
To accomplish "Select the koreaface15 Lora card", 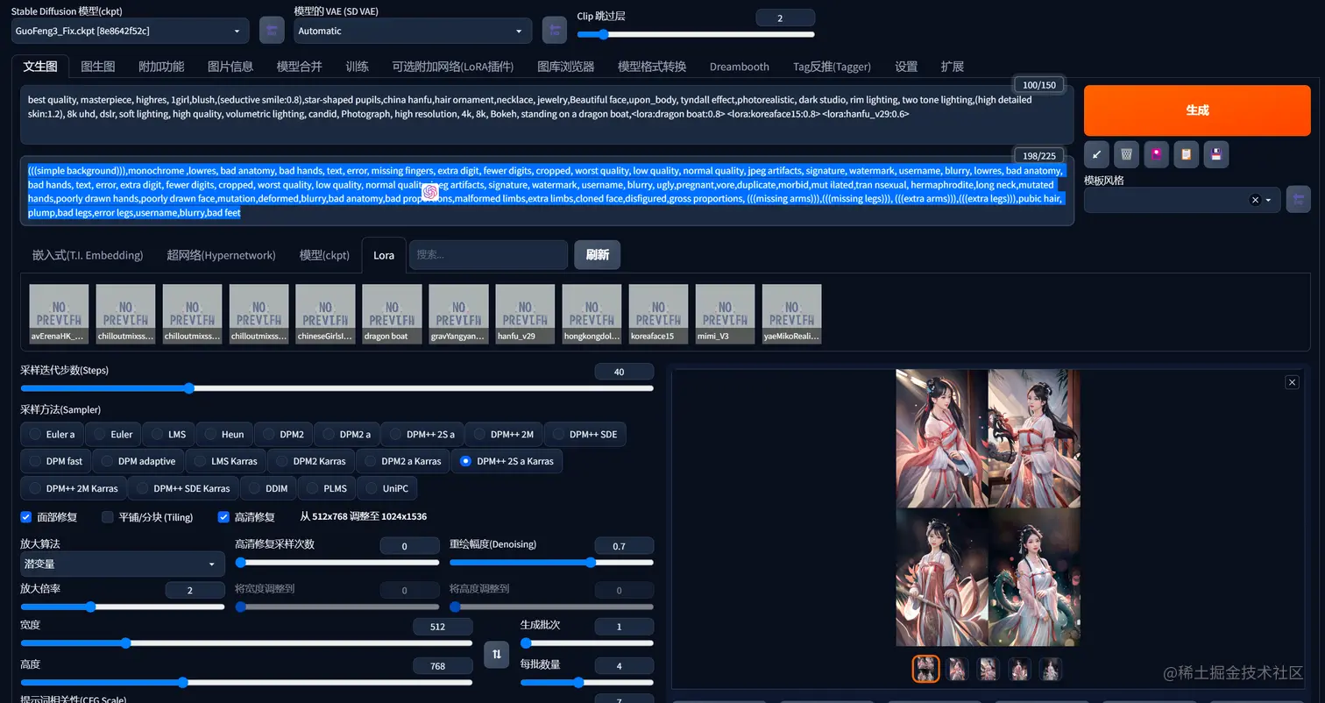I will tap(658, 314).
